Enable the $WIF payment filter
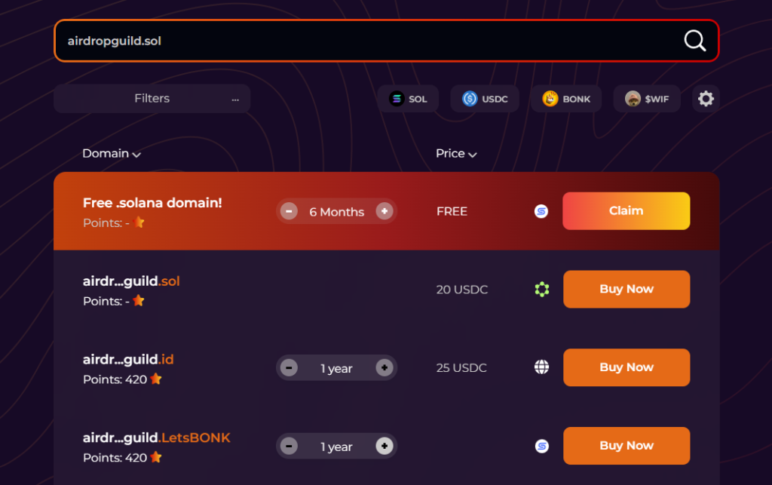 pyautogui.click(x=647, y=98)
